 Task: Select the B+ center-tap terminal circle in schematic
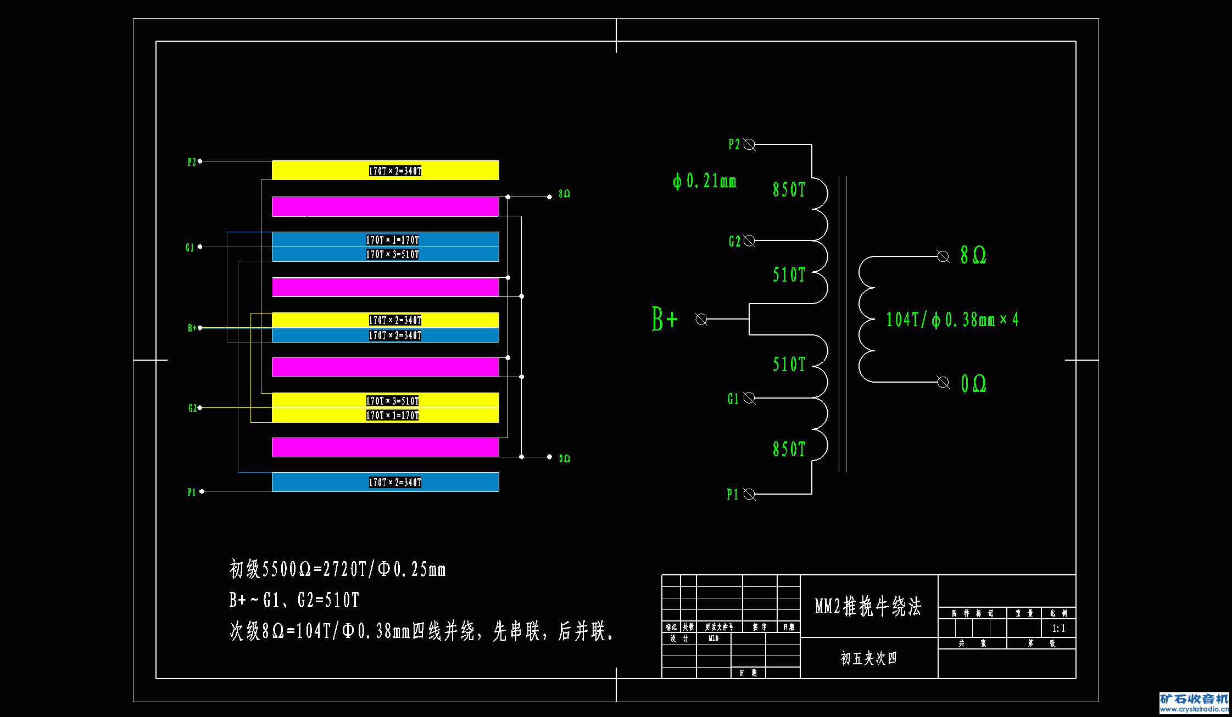coord(701,319)
